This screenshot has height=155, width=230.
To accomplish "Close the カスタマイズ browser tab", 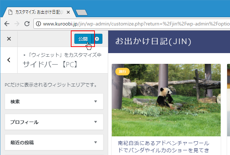I will [68, 12].
